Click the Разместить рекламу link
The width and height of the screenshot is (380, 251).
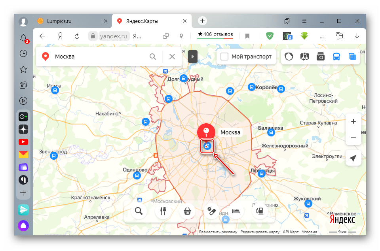click(x=218, y=232)
